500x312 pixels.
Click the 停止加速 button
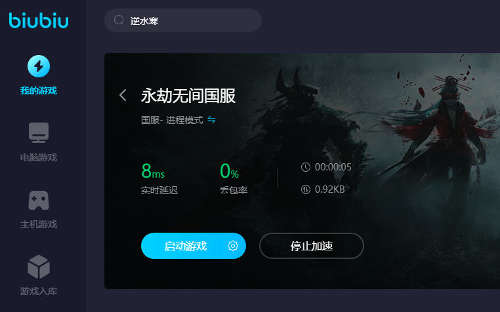click(312, 246)
